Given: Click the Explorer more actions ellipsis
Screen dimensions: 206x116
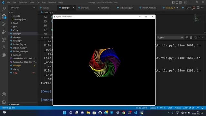Looking at the screenshot, I should [34, 8].
